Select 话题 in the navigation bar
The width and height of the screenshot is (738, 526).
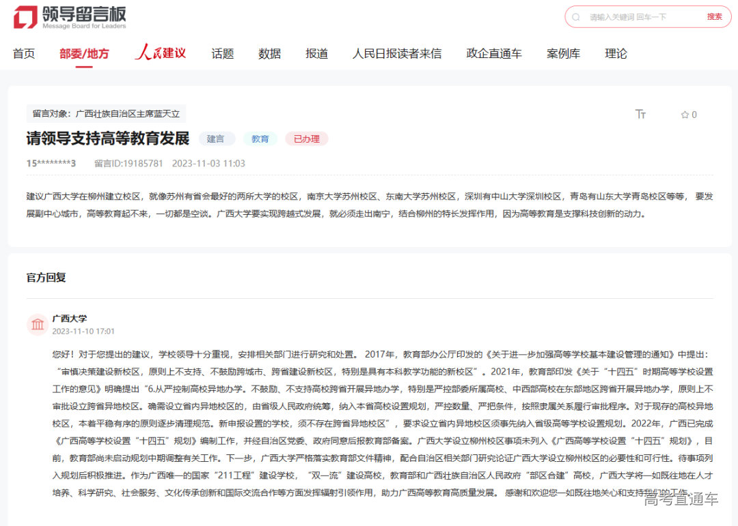coord(222,53)
